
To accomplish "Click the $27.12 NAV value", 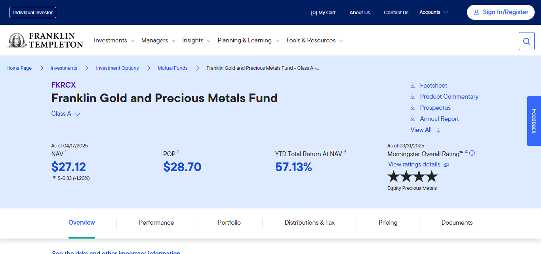I will (x=69, y=167).
